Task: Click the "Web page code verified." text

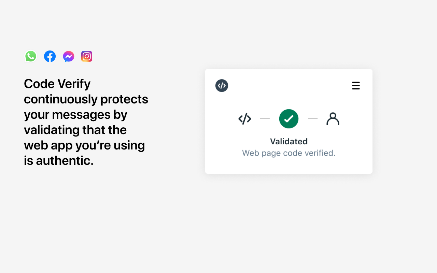Action: (x=289, y=153)
